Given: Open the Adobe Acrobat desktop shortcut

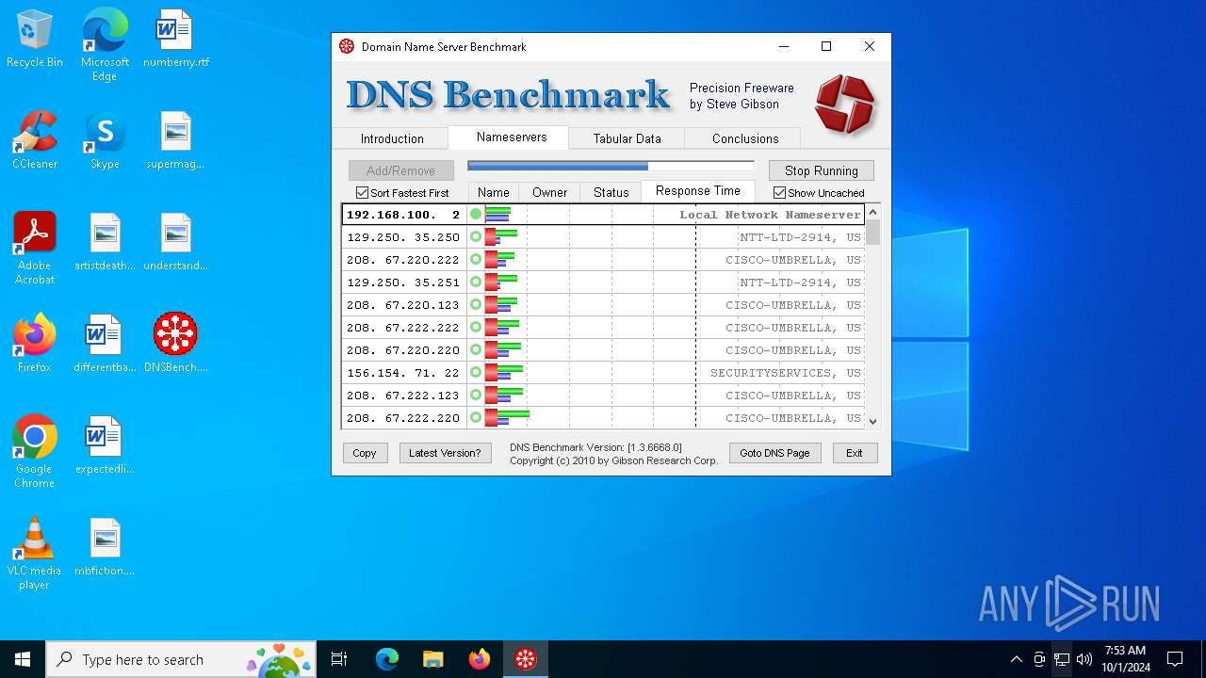Looking at the screenshot, I should coord(35,249).
